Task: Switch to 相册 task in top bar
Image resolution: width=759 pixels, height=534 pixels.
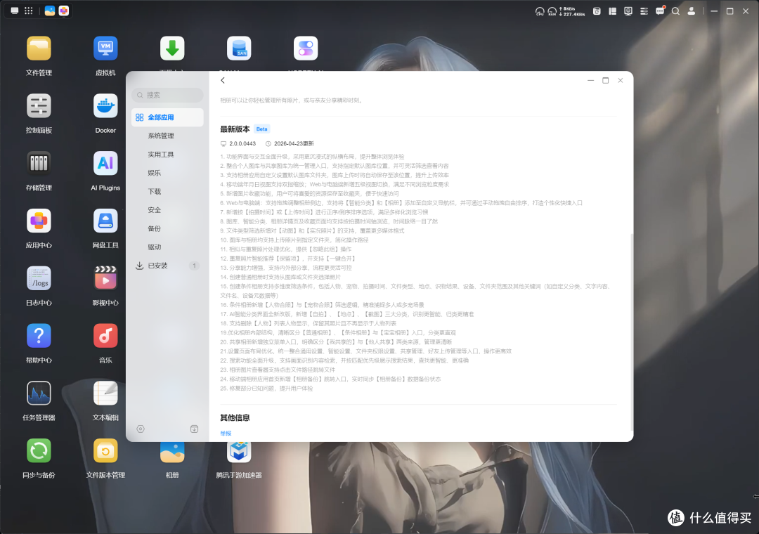Action: 49,11
